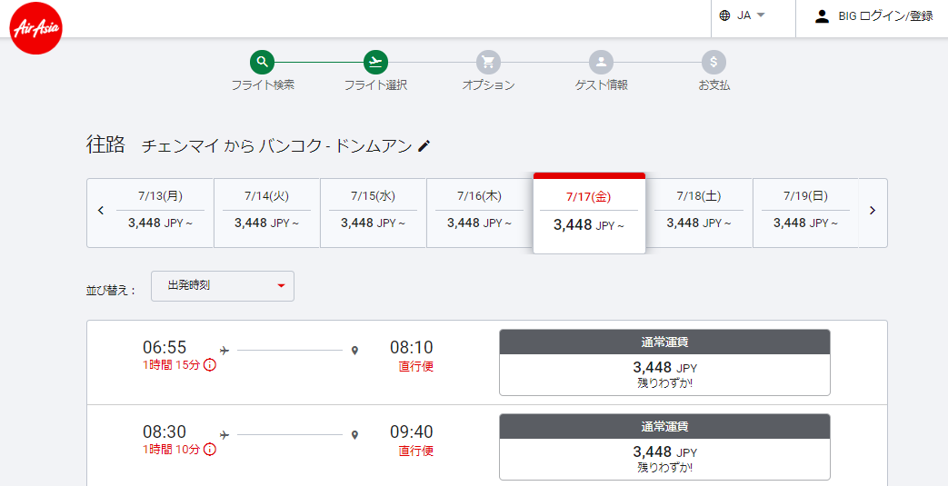
Task: Expand the 出発時刻 sort dropdown
Action: 223,286
